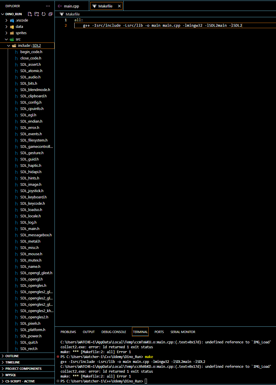Click the failed command red marker

58,357
